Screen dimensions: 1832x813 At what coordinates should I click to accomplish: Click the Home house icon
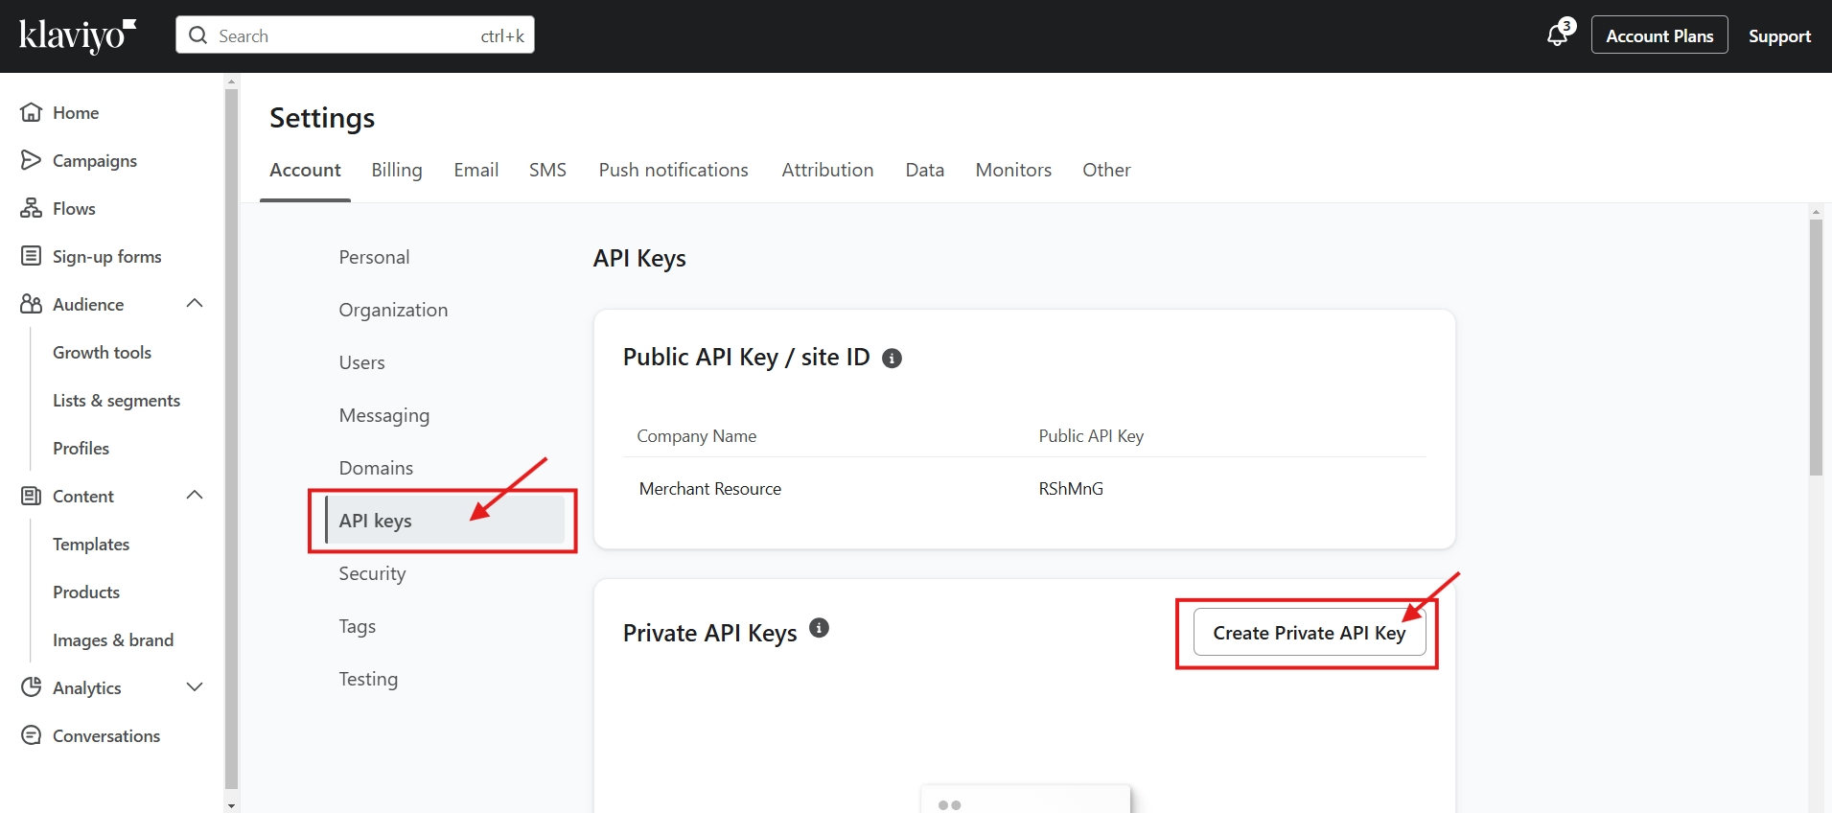point(32,112)
